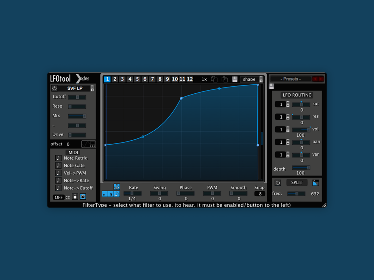Select LFO graph tab 7
This screenshot has height=280, width=374.
point(152,79)
